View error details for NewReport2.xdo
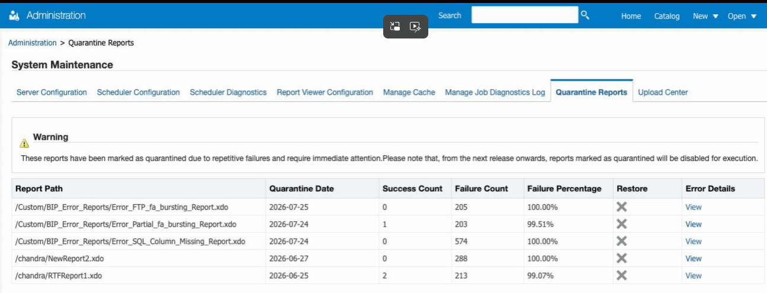Viewport: 767px width, 293px height. pos(693,259)
